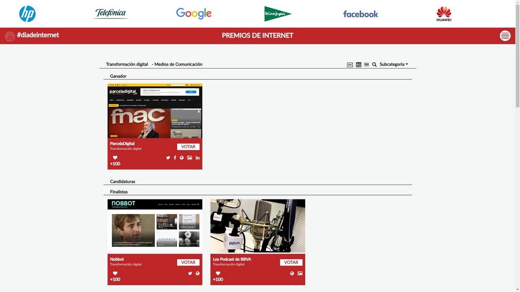Vote for Nobbot with VOTAR button
This screenshot has height=292, width=520.
pyautogui.click(x=188, y=262)
